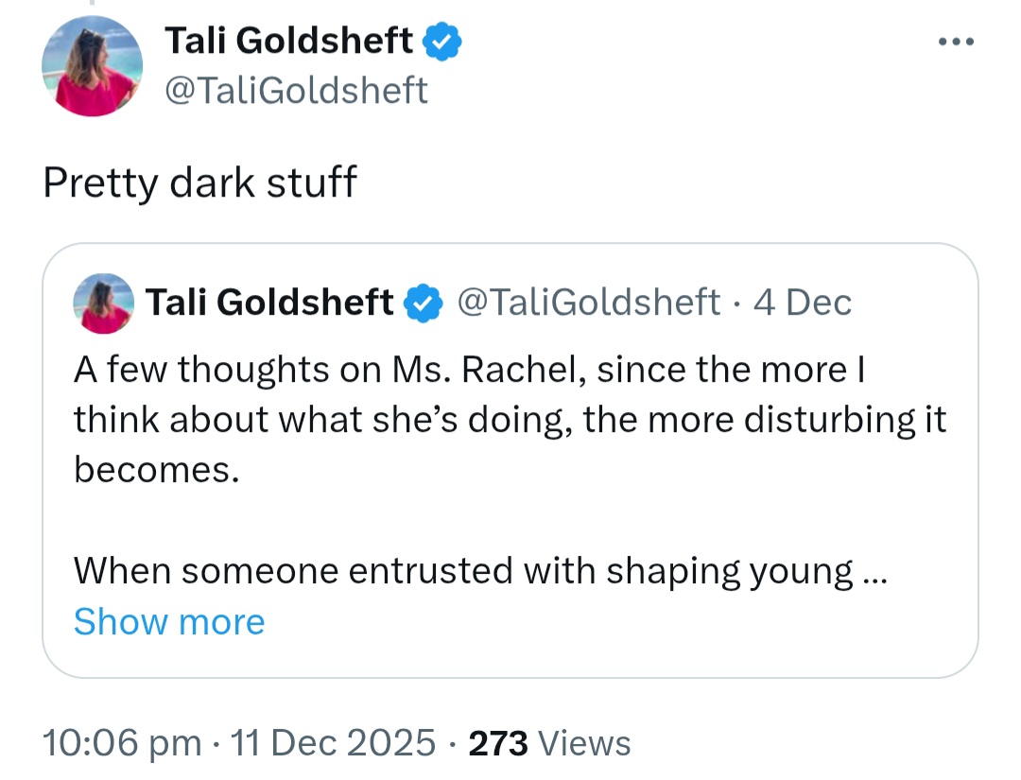Click the quoted tweet's @TaliGoldsheft handle
Viewport: 1021px width, 780px height.
(x=589, y=303)
